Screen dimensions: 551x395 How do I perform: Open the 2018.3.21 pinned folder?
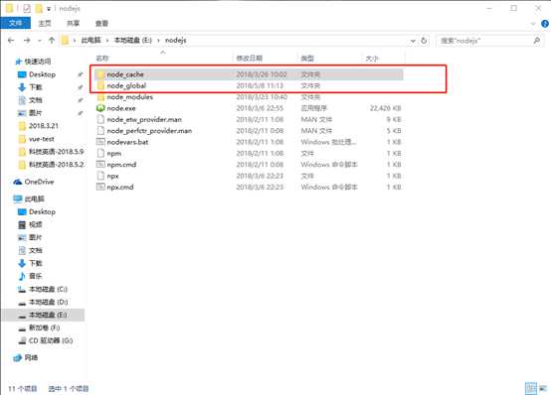[x=44, y=126]
